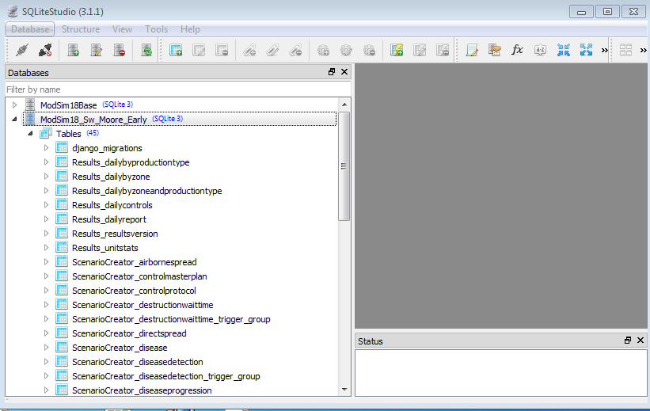Image resolution: width=650 pixels, height=411 pixels.
Task: Select ScenarioCreator_destructionwaittime table
Action: coord(143,305)
